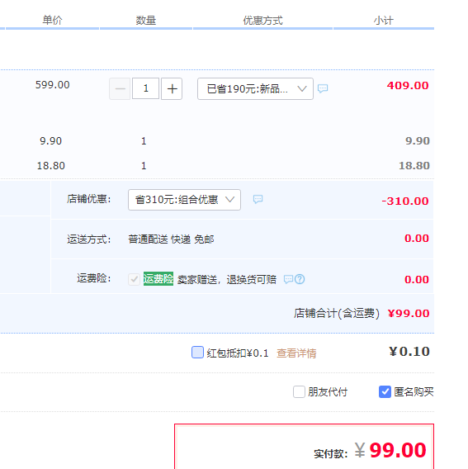Click the 优惠方式 column header
This screenshot has height=469, width=468.
tap(262, 21)
